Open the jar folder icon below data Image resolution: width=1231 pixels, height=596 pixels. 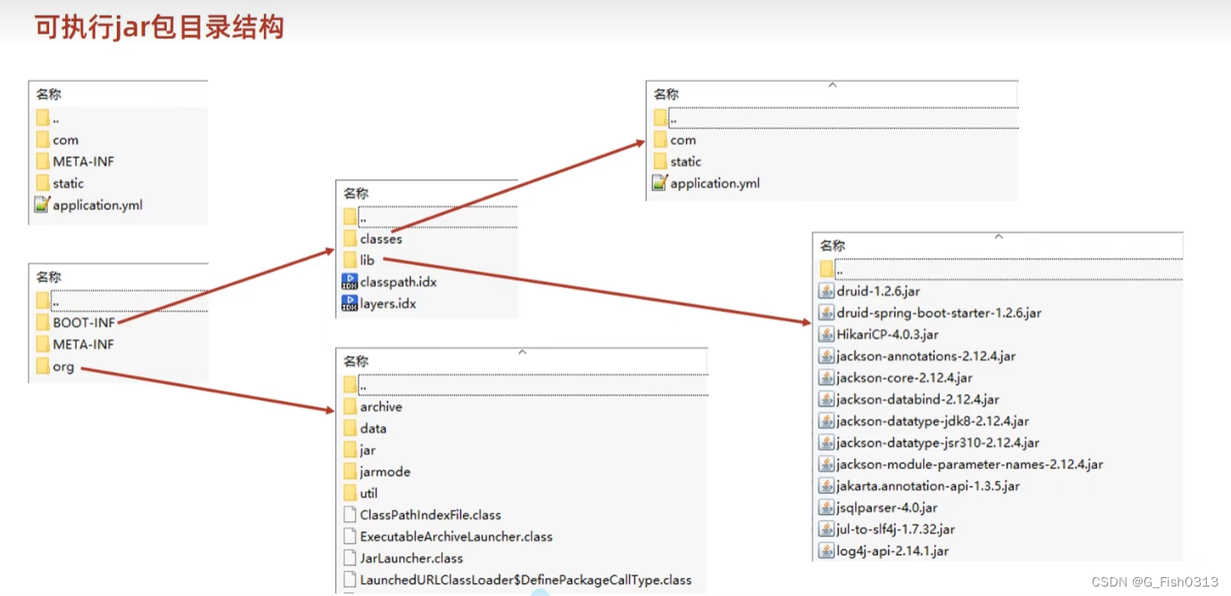point(350,450)
